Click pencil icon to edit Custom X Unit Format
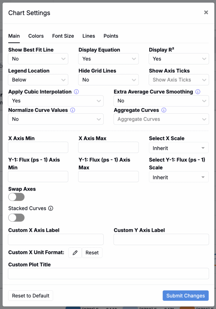The width and height of the screenshot is (216, 309). click(75, 253)
